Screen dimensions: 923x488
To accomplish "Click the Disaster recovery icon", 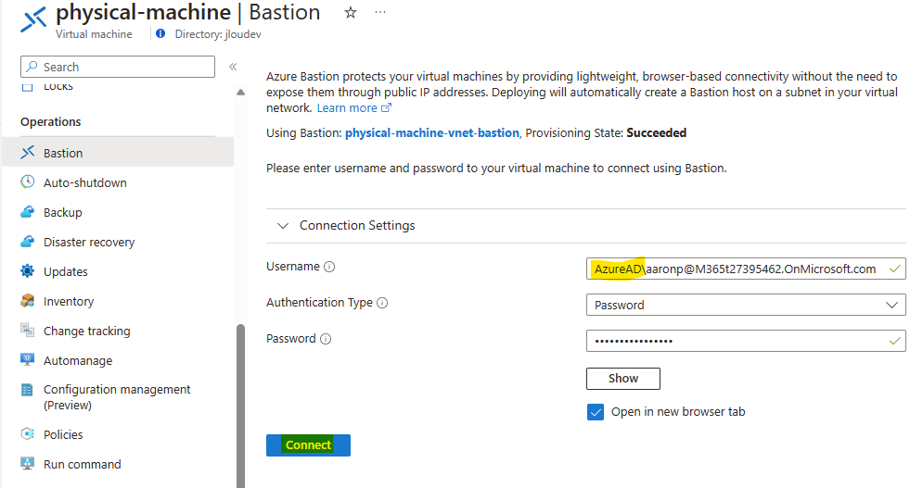I will (28, 242).
